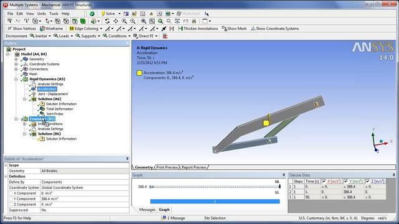Viewport: 399px width, 224px height.
Task: Collapse the Solution (A6) node
Action: pyautogui.click(x=24, y=99)
